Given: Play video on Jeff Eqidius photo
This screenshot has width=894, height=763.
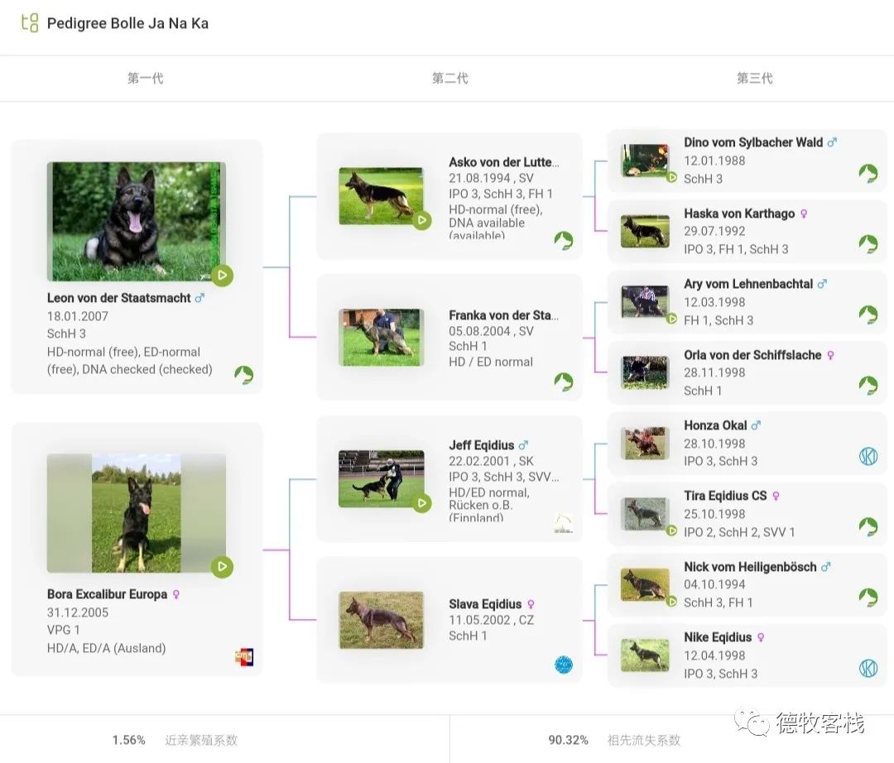Looking at the screenshot, I should [422, 502].
